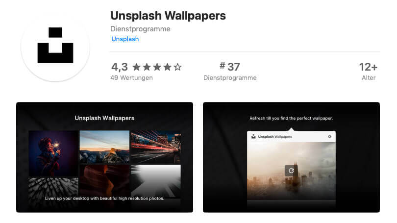
Task: Click the 12+ age rating
Action: (369, 67)
